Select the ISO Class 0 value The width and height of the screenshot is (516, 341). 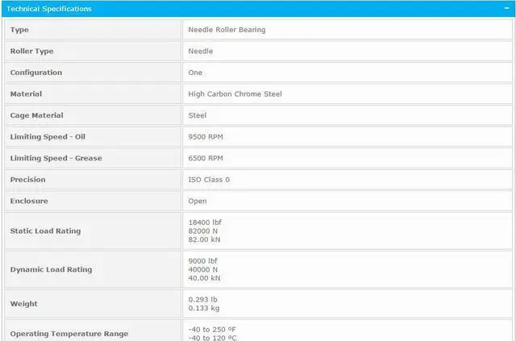[209, 180]
